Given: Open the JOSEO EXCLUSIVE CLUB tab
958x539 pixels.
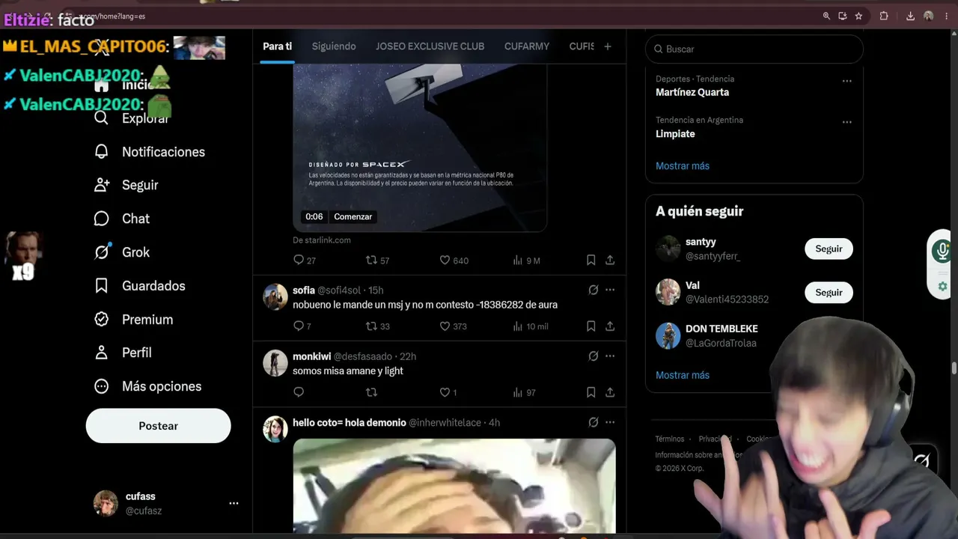Looking at the screenshot, I should pos(430,46).
